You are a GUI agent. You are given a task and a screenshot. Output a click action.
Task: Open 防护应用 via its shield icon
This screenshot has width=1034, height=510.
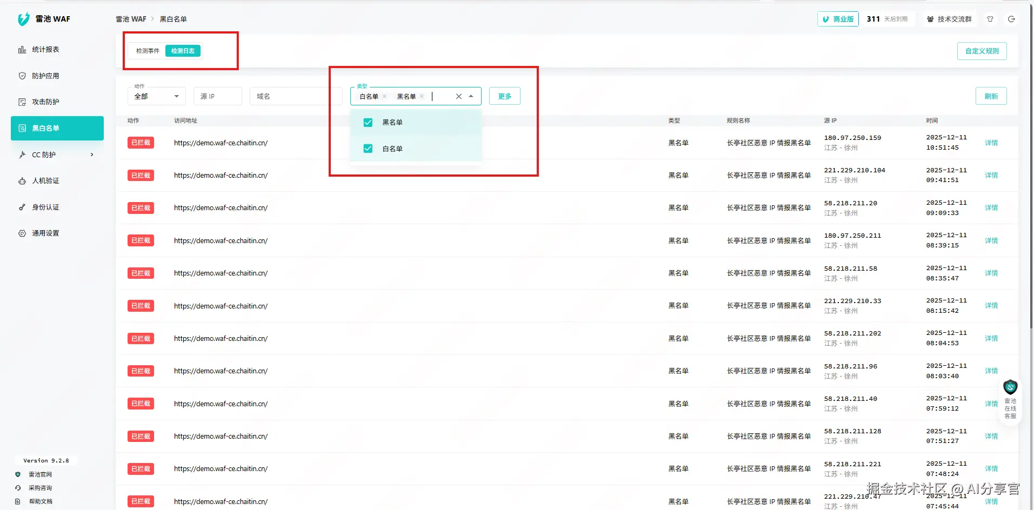[22, 76]
